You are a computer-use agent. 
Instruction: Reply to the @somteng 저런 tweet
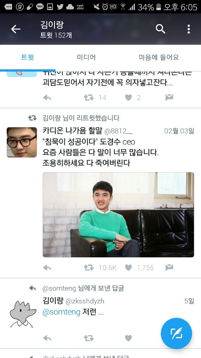[47, 338]
